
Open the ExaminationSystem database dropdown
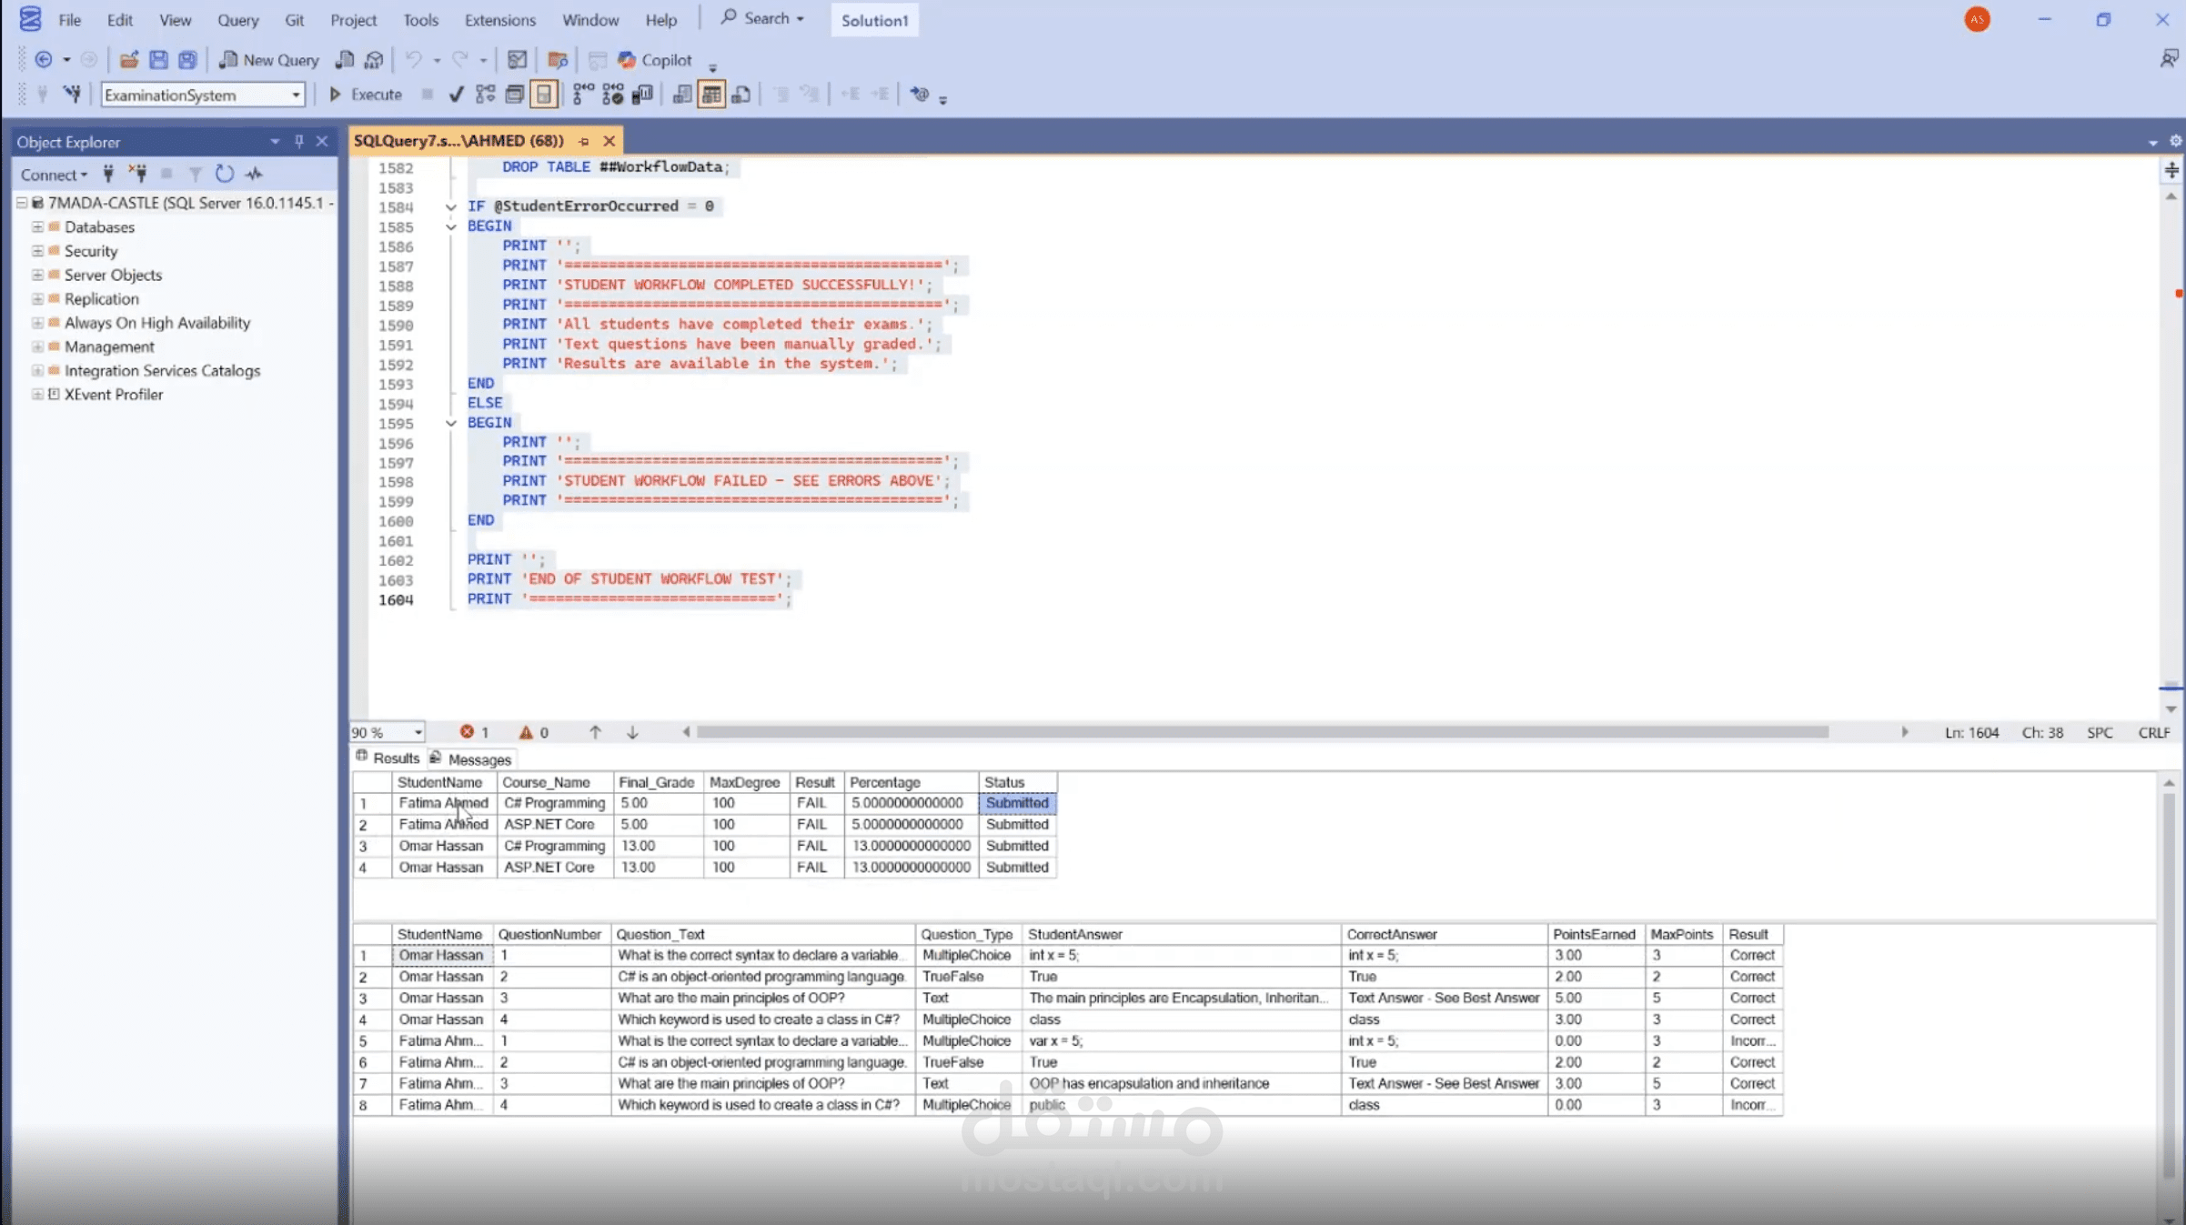pyautogui.click(x=296, y=95)
